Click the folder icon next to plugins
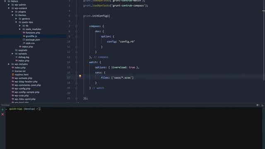The image size is (265, 149). (x=17, y=12)
